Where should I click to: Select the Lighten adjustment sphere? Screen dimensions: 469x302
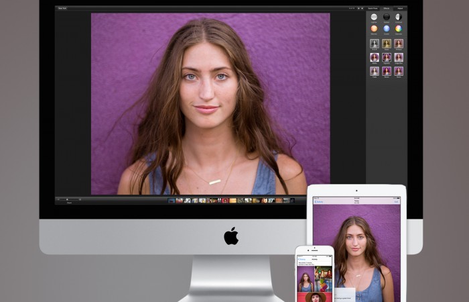tap(374, 17)
